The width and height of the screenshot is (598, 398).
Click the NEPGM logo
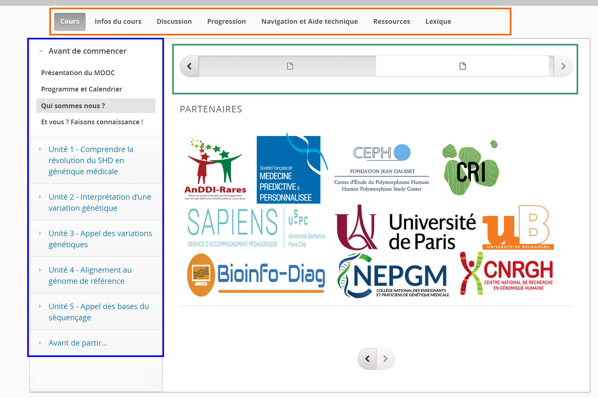(x=393, y=275)
